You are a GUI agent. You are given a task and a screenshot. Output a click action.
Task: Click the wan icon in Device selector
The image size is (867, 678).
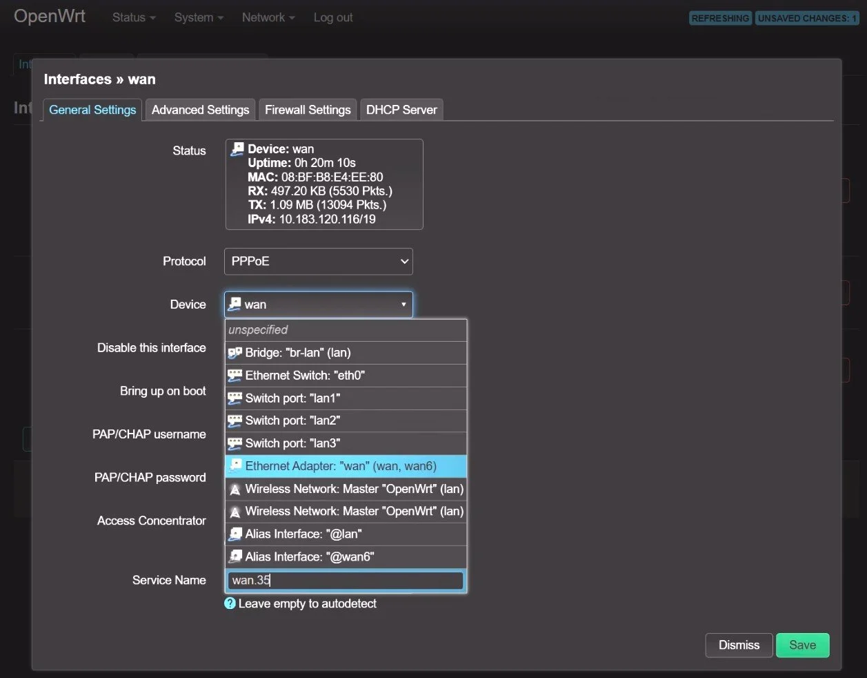point(235,304)
